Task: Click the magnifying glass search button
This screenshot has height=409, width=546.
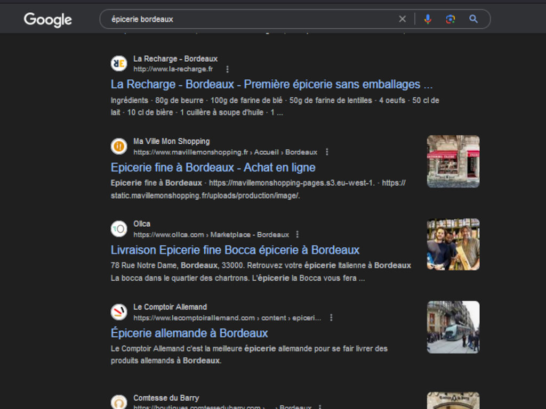Action: (473, 19)
